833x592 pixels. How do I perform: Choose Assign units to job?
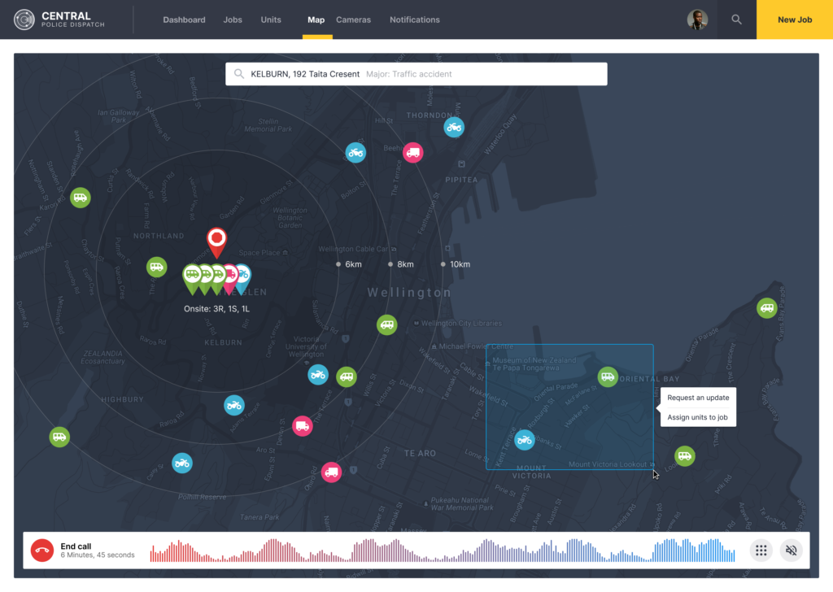(x=696, y=416)
